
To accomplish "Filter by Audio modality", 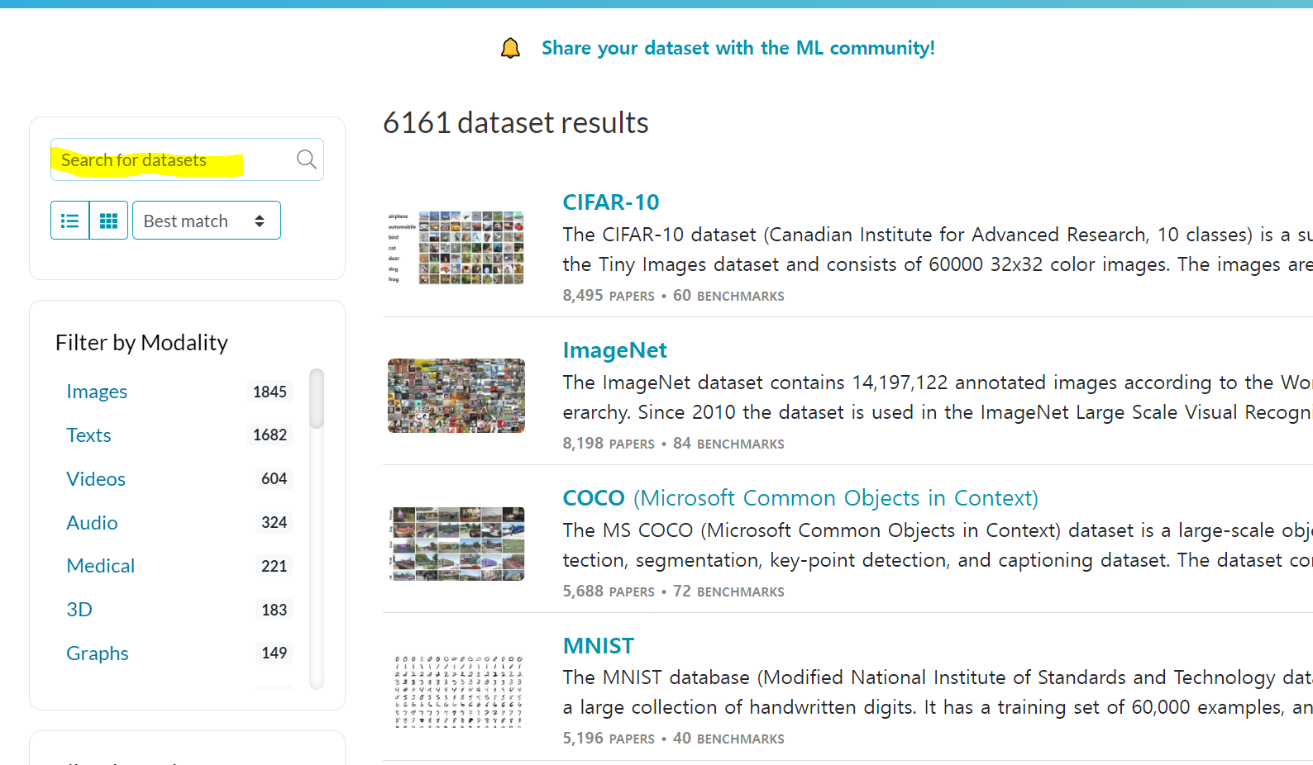I will 92,523.
